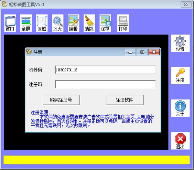
Task: Minimize the 注册 dialog
Action: [130, 52]
